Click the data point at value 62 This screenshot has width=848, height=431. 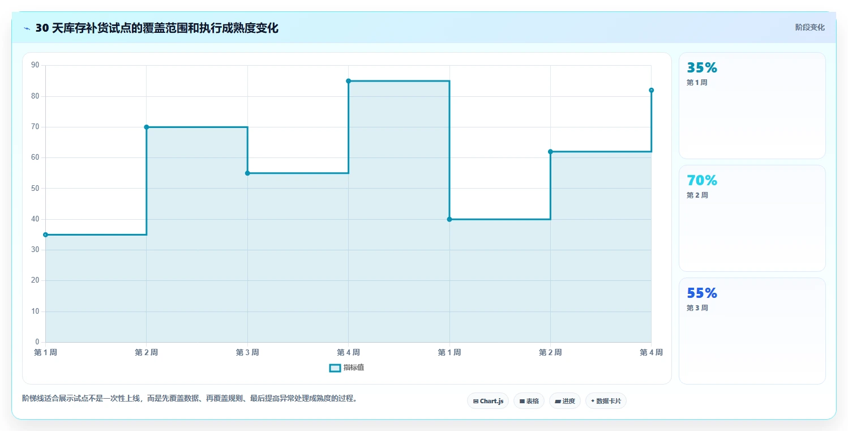550,151
